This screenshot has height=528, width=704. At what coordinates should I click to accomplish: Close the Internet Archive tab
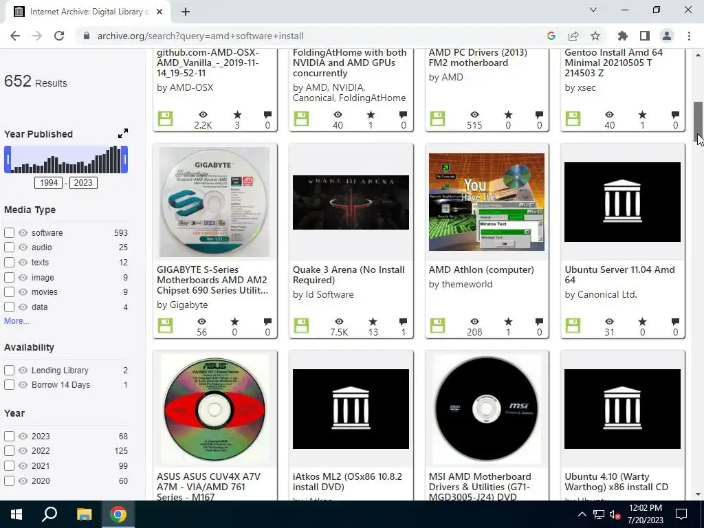pos(159,12)
